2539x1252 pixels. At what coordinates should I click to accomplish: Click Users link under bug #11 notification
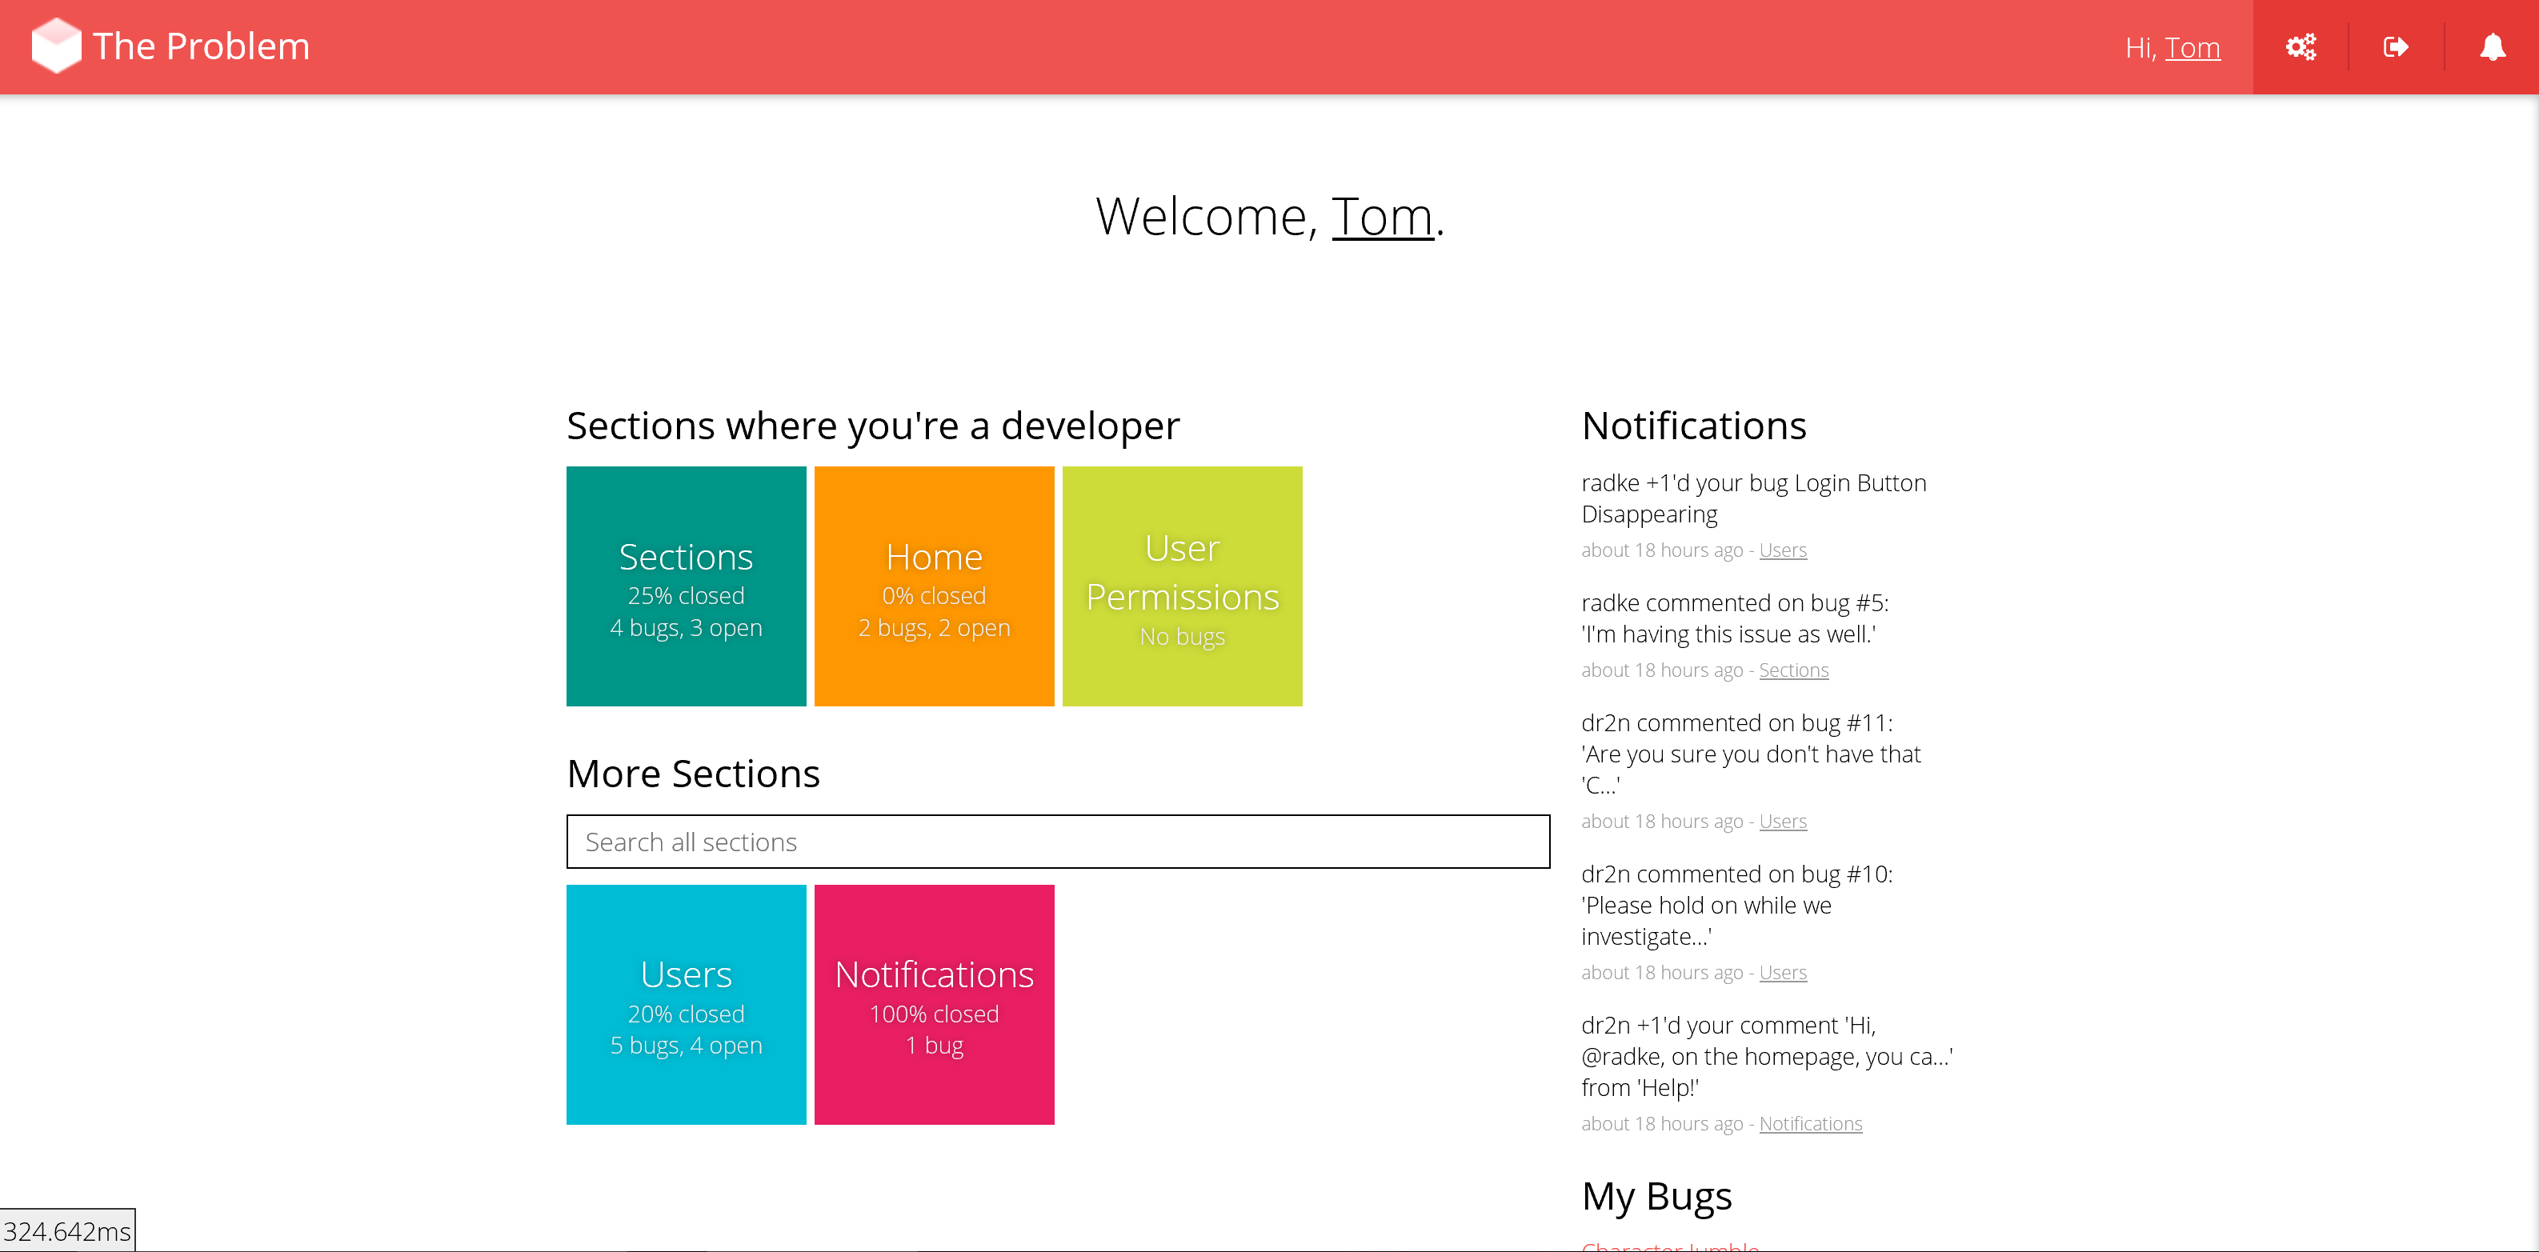1782,821
